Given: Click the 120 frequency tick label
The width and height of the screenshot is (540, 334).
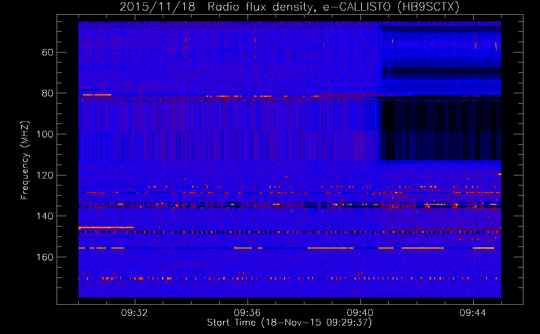Looking at the screenshot, I should (45, 175).
